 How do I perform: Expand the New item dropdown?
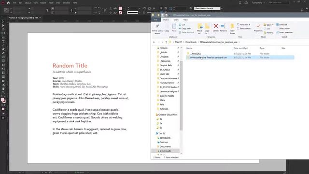[x=250, y=25]
